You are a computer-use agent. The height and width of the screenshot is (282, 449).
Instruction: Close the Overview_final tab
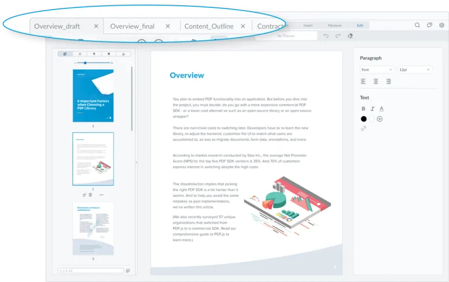168,26
